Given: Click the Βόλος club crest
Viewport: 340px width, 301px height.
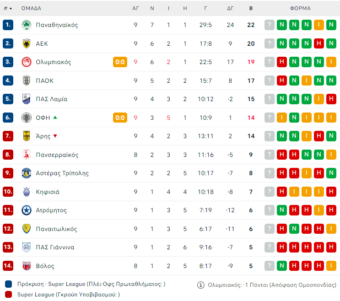Looking at the screenshot, I should [26, 266].
